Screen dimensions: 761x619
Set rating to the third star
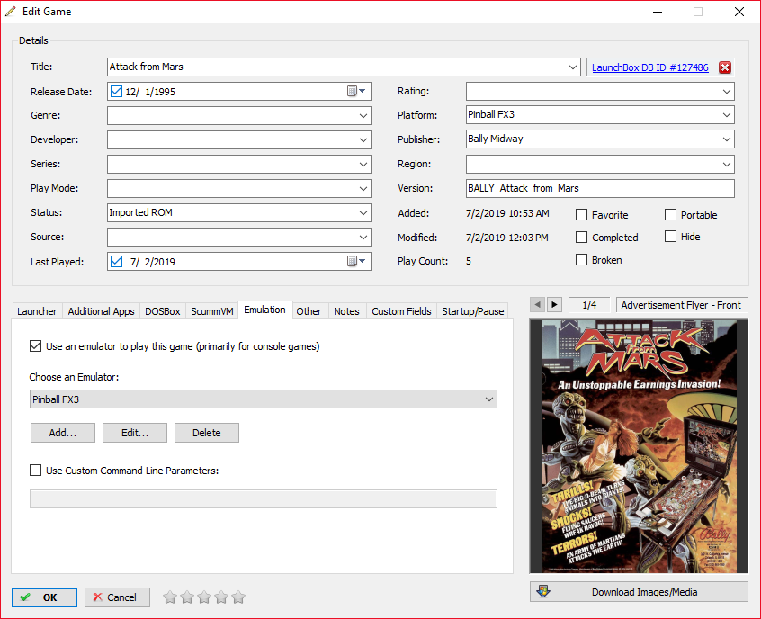pyautogui.click(x=204, y=597)
